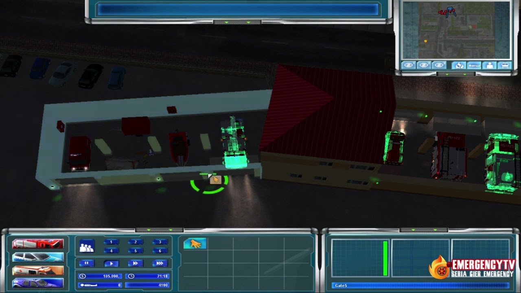Set game speed to triple fast forward
Screen dimensions: 521x293
[x=160, y=263]
